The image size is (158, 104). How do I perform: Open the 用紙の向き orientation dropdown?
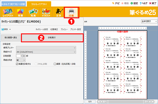(x=21, y=60)
